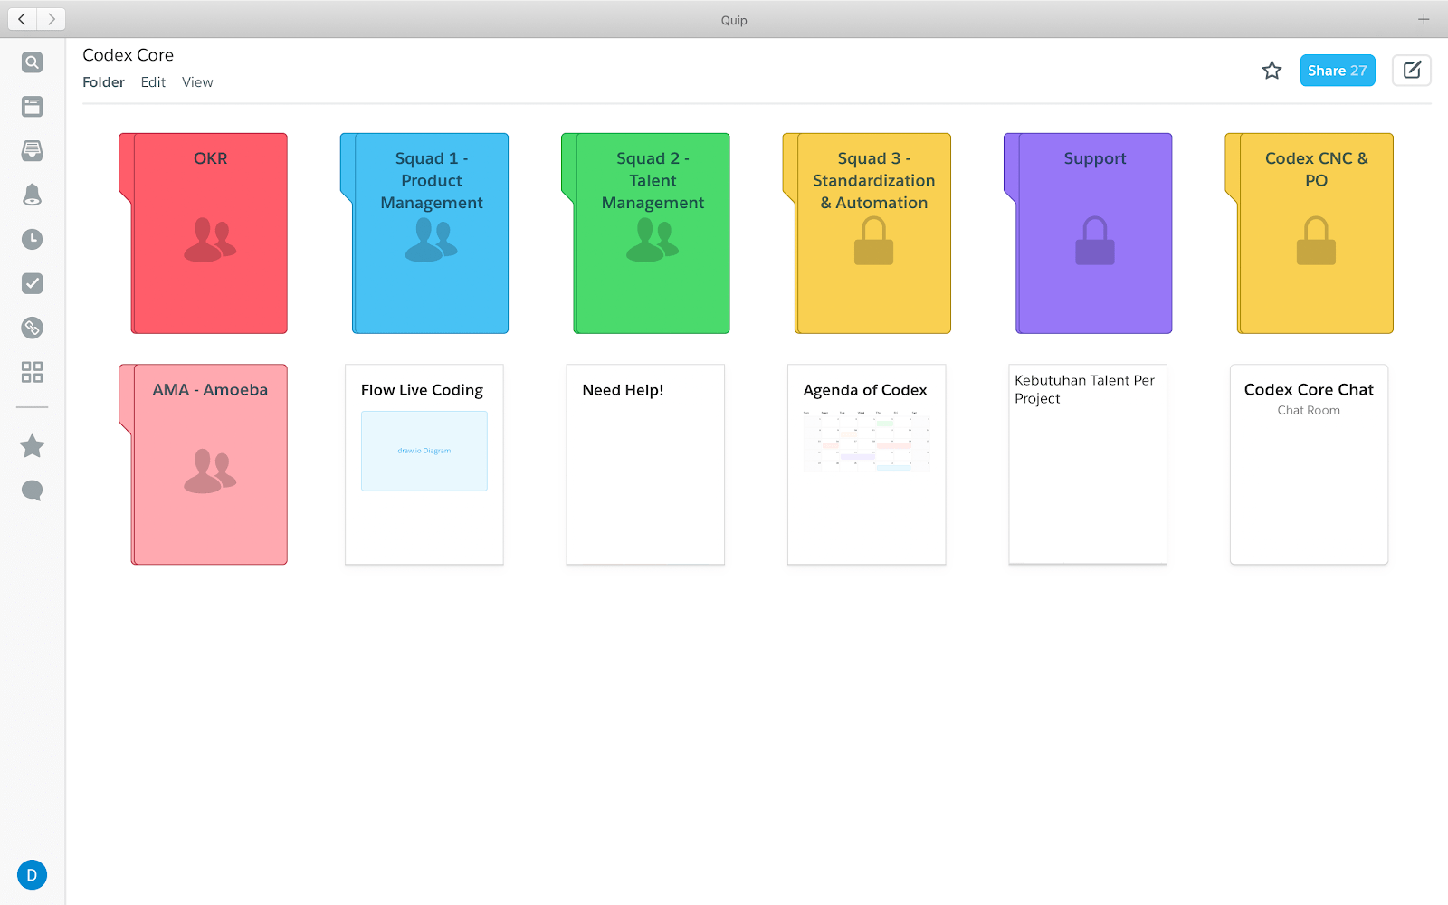Open the search icon in sidebar
The image size is (1448, 905).
point(32,62)
